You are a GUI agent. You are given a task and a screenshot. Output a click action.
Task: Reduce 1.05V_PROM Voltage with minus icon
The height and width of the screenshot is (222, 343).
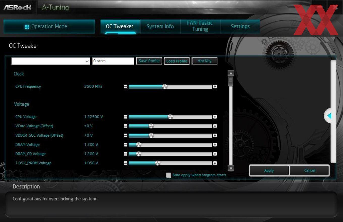126,163
